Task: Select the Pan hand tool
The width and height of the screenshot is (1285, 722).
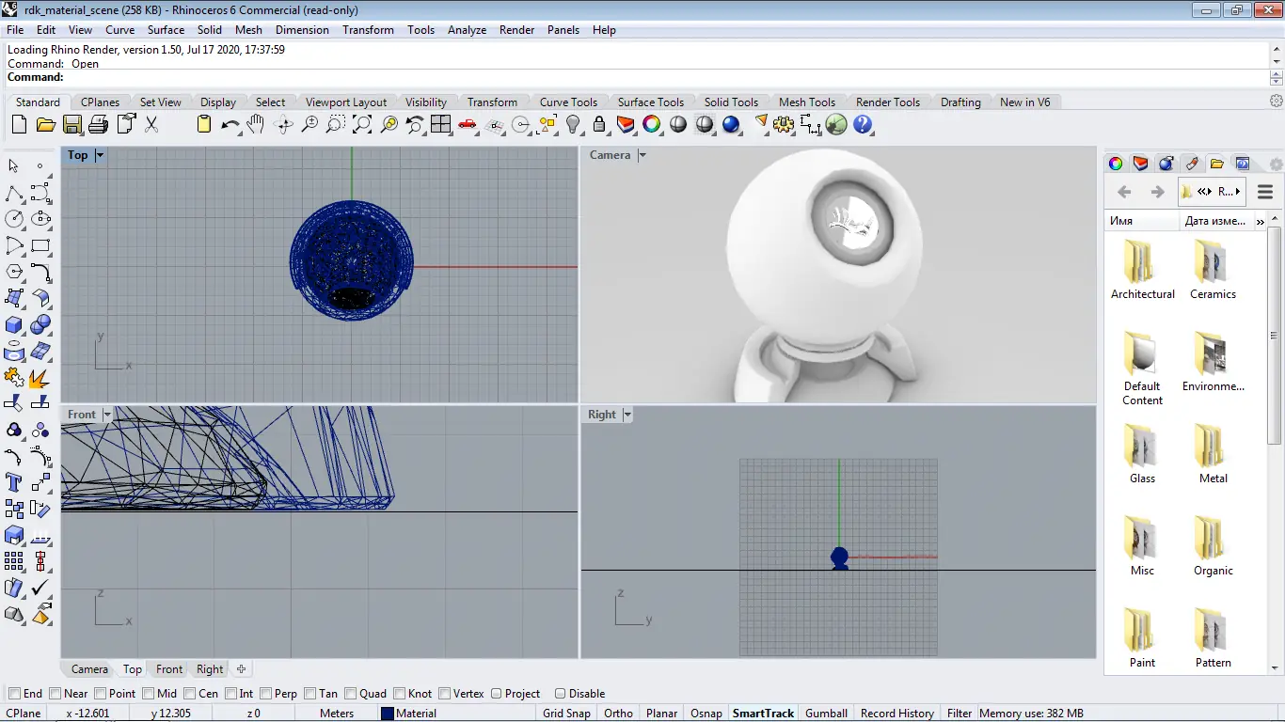Action: click(x=256, y=124)
